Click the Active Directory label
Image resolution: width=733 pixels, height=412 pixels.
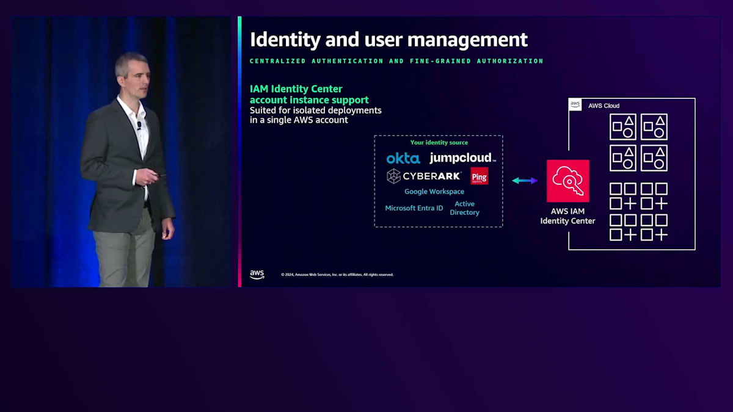465,208
